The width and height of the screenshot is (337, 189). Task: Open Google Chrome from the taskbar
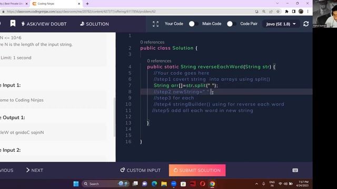click(212, 184)
